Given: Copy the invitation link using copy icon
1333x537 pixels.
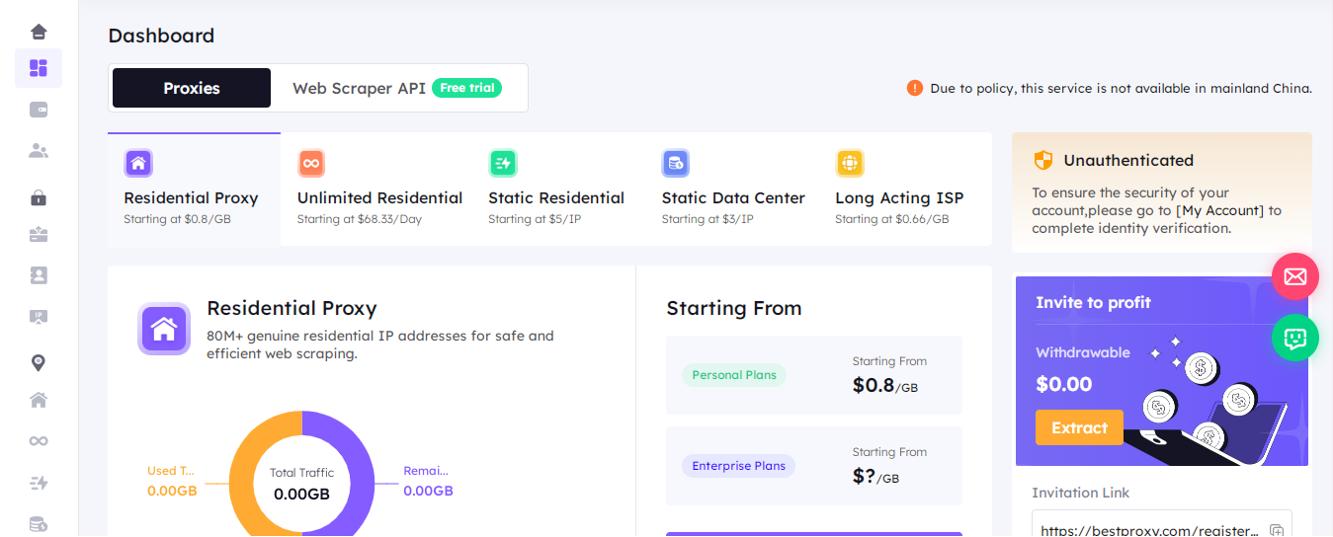Looking at the screenshot, I should [x=1276, y=529].
